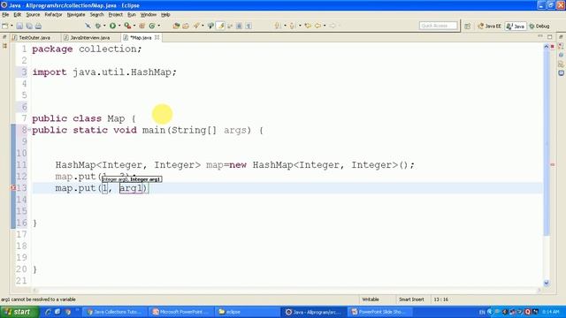Switch to the Java perspective

click(x=516, y=26)
